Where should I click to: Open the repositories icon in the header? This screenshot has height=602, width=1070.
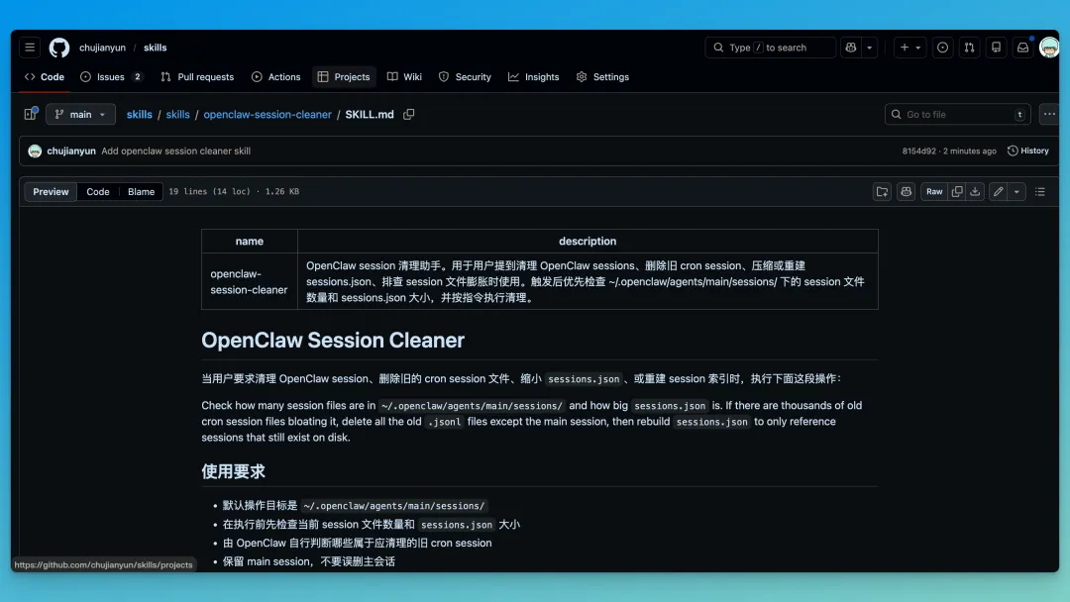coord(997,48)
